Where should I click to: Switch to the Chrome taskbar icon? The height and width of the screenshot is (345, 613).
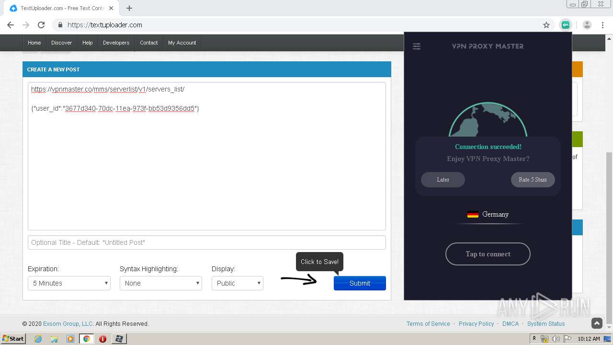coord(86,339)
